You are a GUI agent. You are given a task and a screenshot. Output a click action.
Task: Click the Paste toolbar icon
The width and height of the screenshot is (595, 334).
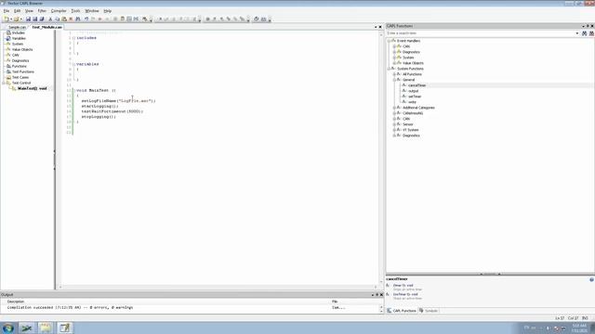pyautogui.click(x=64, y=19)
